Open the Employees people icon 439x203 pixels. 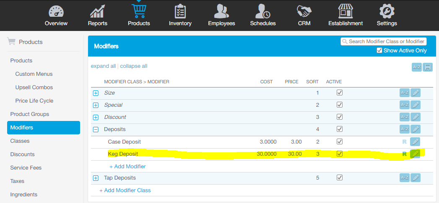coord(221,12)
